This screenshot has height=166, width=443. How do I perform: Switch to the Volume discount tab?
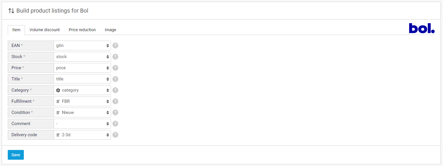(x=44, y=30)
